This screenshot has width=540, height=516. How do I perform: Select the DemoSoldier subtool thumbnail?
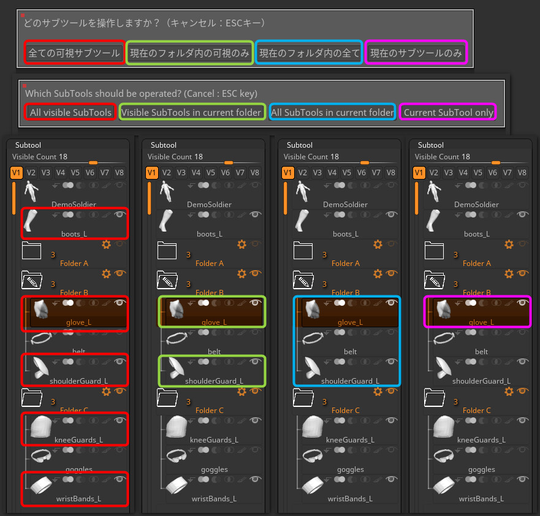(31, 192)
